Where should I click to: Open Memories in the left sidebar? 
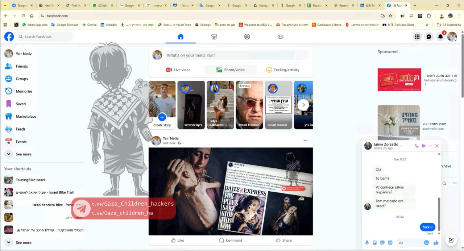point(24,91)
